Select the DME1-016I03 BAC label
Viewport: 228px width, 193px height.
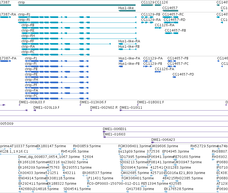pos(114,134)
